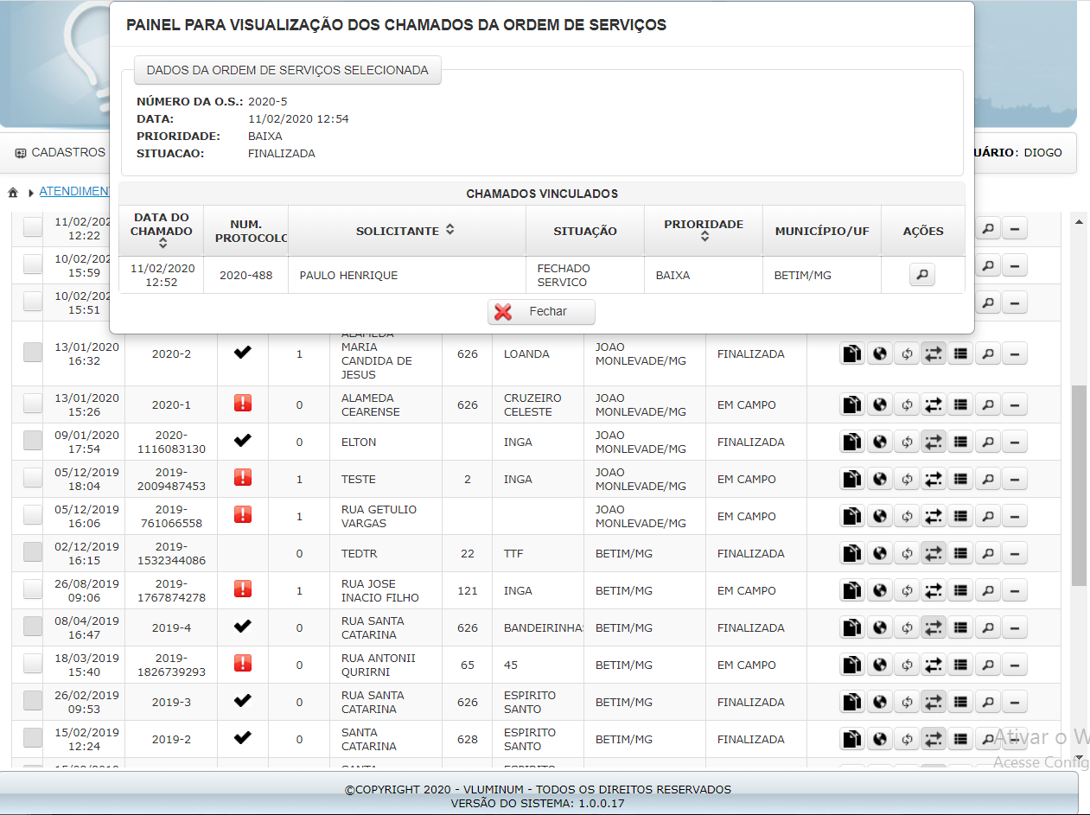Click protocol number 2020-488 cell

click(245, 275)
